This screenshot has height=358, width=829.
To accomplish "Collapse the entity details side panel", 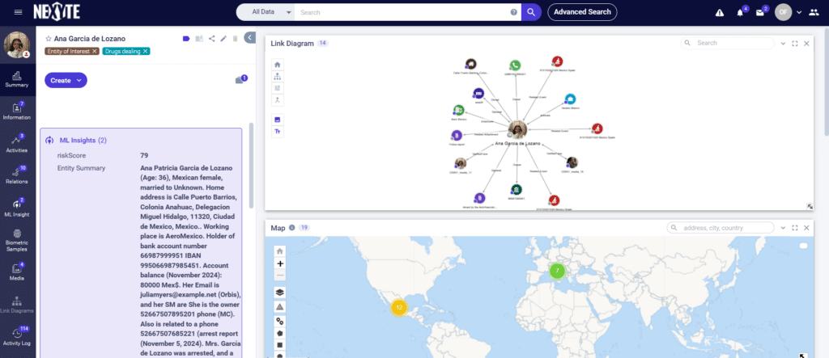I will (x=250, y=37).
